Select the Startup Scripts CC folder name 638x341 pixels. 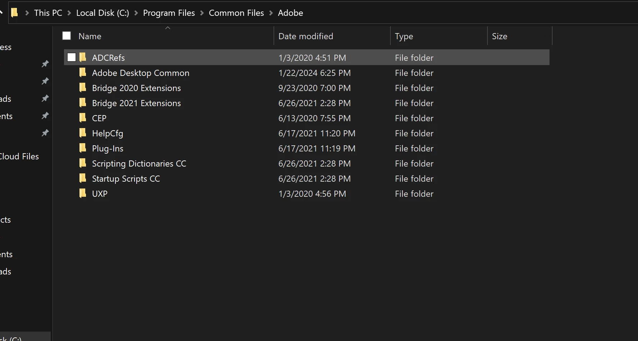tap(126, 178)
